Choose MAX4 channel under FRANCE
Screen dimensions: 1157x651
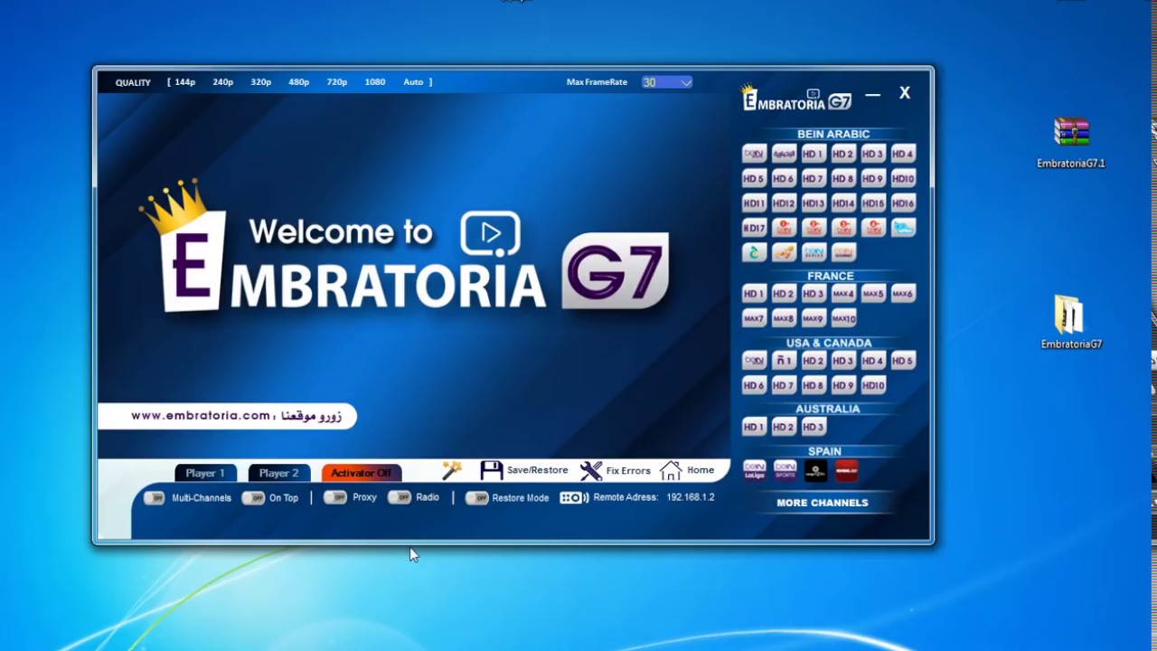(x=843, y=294)
